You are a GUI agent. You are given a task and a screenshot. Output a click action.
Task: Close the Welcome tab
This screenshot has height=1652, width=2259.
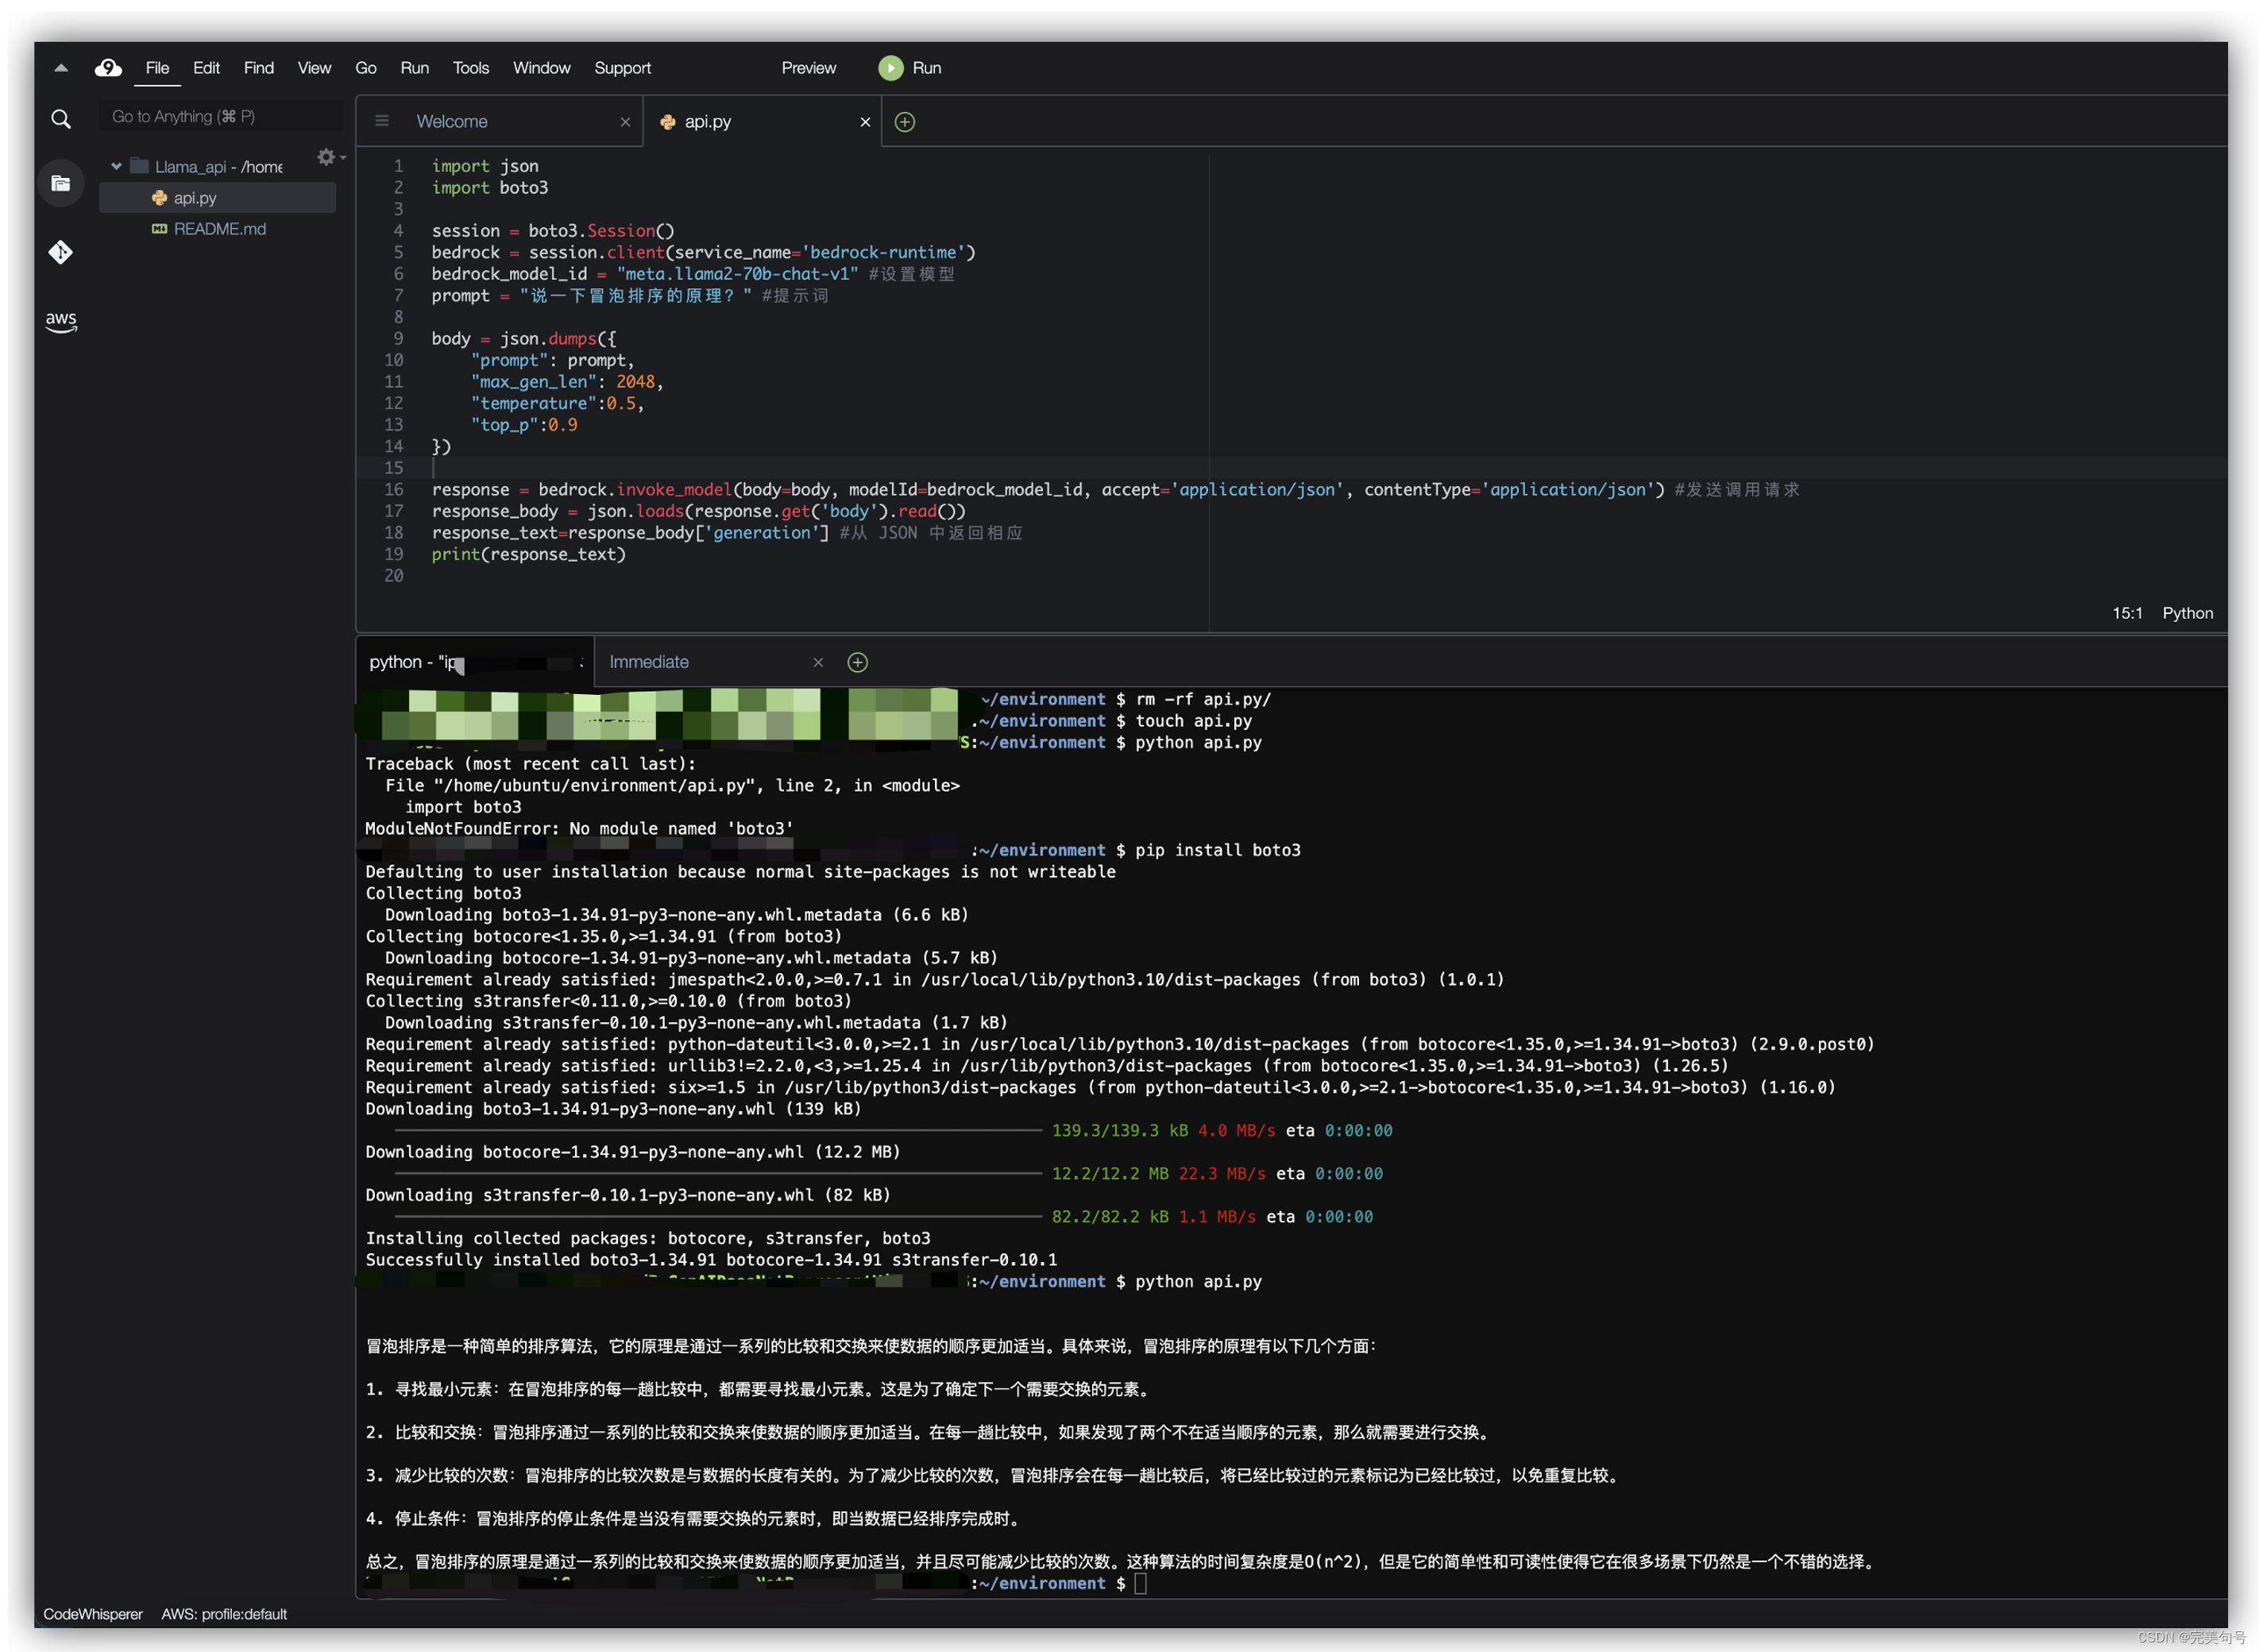[x=625, y=122]
